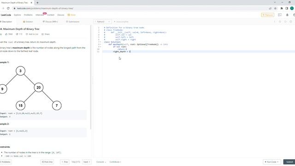The image size is (295, 166).
Task: Click the Pick One random button
Action: (47, 162)
